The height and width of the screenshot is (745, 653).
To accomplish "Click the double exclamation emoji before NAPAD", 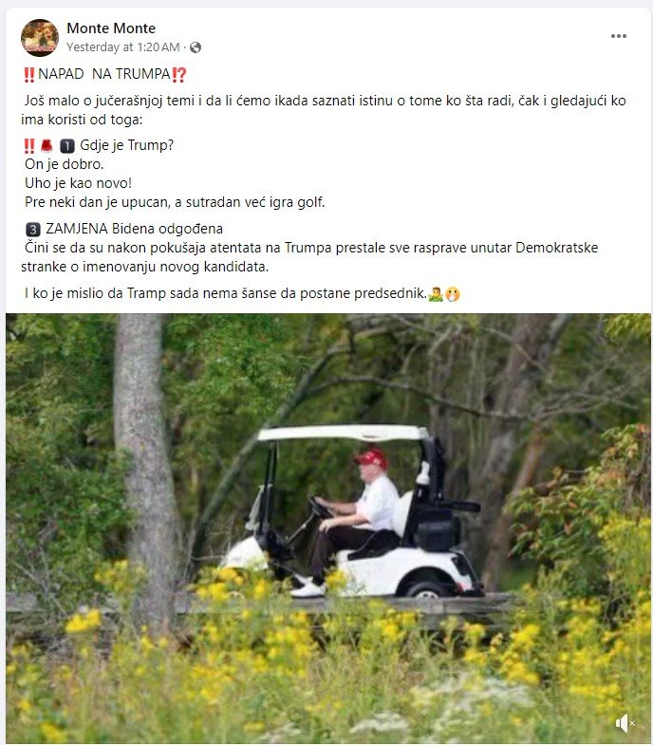I will [x=29, y=75].
